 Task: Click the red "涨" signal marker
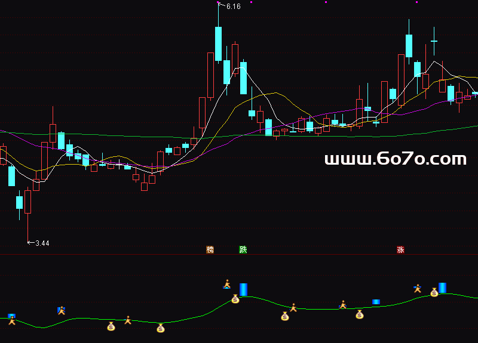tap(400, 249)
